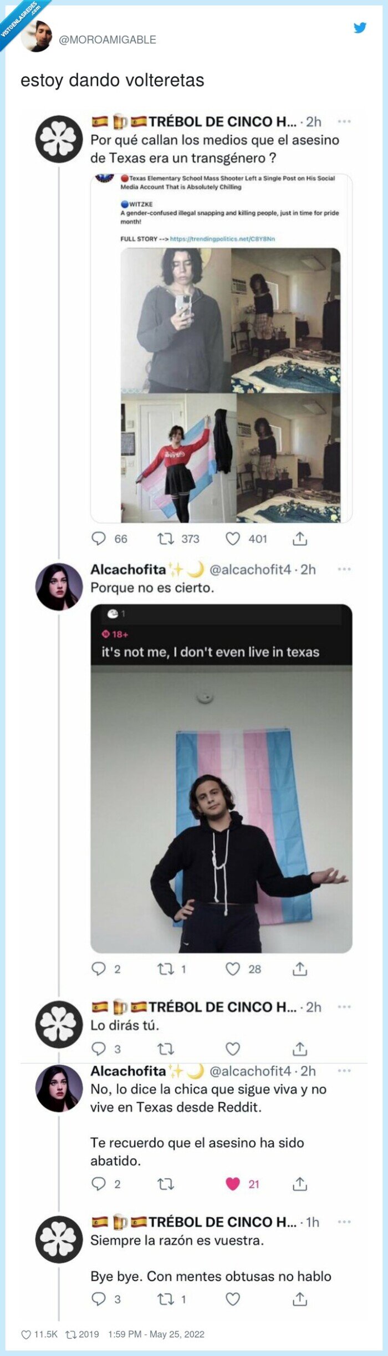
Task: Share the first Trébol tweet
Action: pyautogui.click(x=300, y=538)
